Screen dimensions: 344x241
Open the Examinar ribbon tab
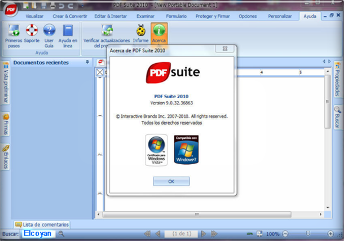point(145,16)
